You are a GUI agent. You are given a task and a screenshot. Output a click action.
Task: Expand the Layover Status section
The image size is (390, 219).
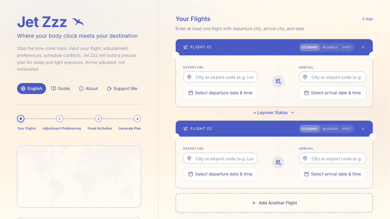point(274,113)
